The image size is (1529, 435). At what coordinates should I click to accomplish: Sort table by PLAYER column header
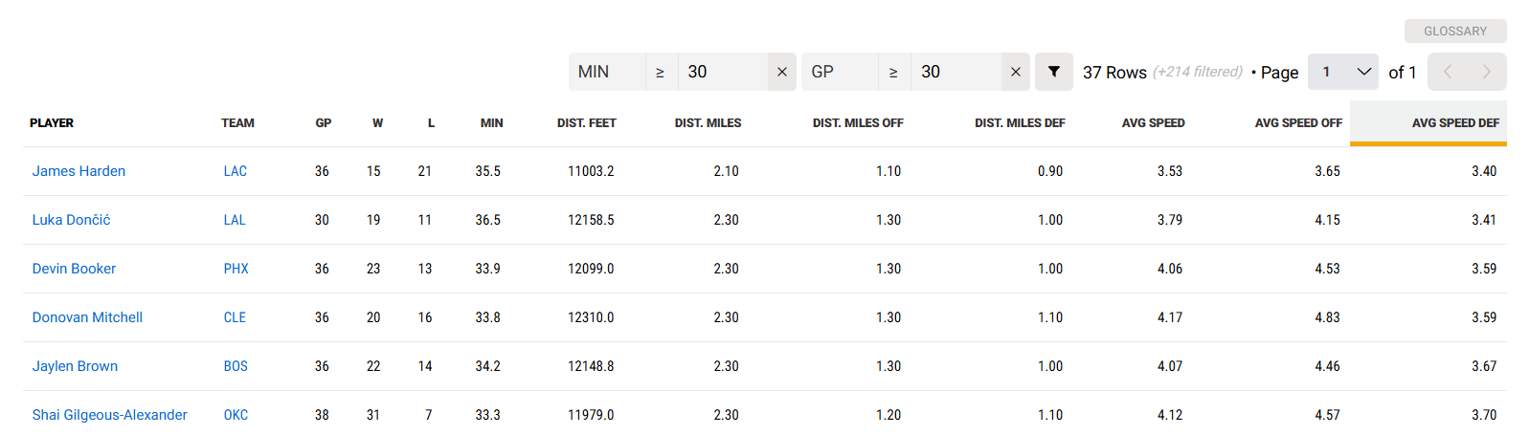[52, 123]
